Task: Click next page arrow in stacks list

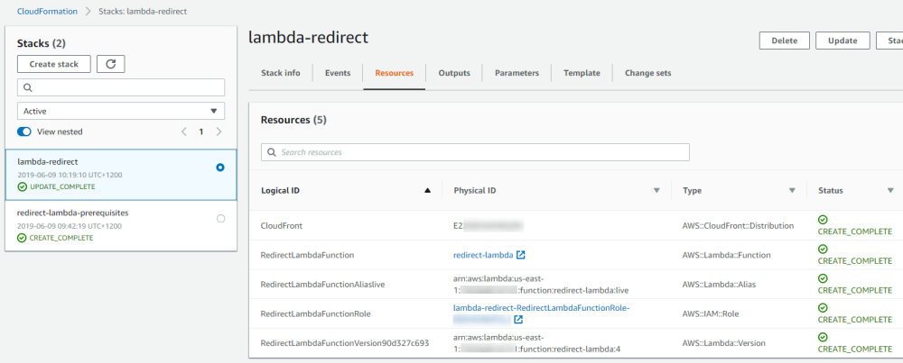Action: point(219,132)
